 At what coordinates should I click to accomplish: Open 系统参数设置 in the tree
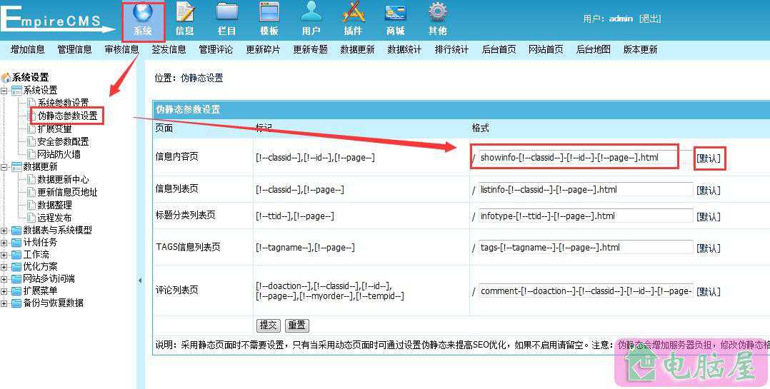click(64, 103)
